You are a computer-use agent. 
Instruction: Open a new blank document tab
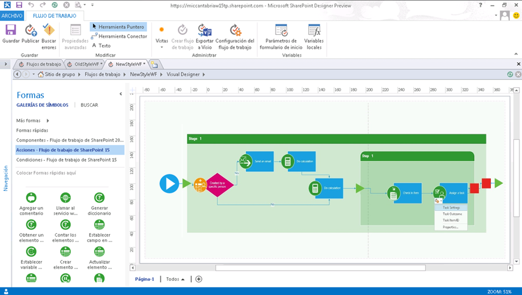coord(155,64)
